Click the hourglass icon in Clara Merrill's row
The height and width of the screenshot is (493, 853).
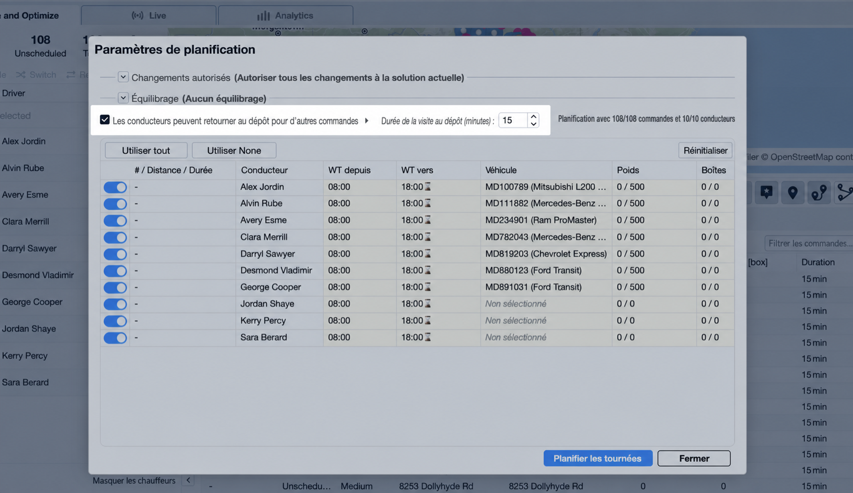point(428,237)
